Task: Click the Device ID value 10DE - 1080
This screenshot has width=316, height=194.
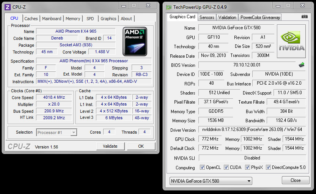Action: pos(211,74)
